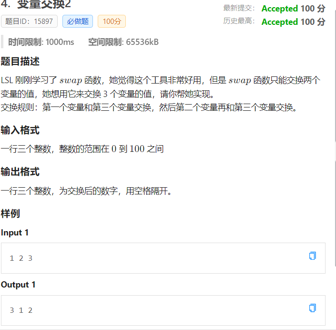Click the problem title 变量交换2

pos(44,4)
